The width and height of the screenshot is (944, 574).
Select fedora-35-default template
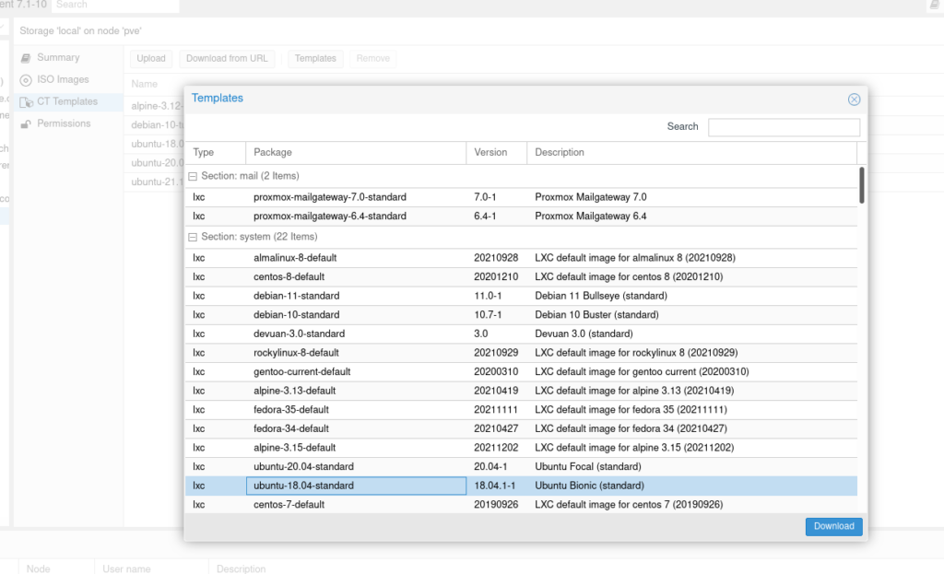(522, 410)
